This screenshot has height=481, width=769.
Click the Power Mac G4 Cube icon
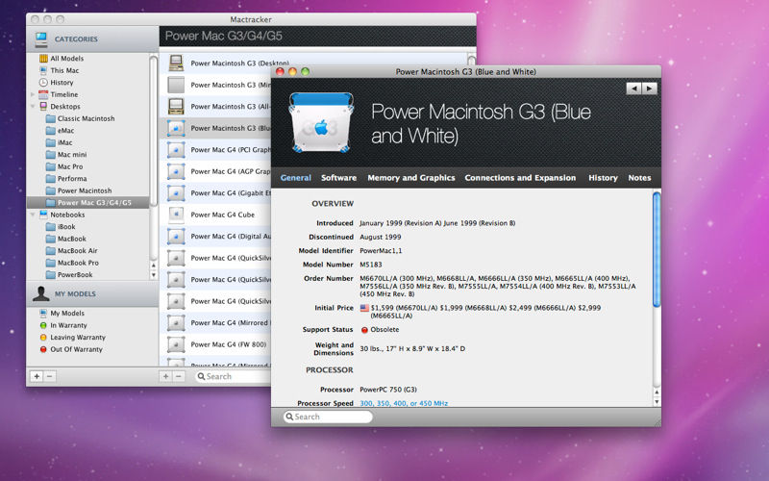pos(176,214)
